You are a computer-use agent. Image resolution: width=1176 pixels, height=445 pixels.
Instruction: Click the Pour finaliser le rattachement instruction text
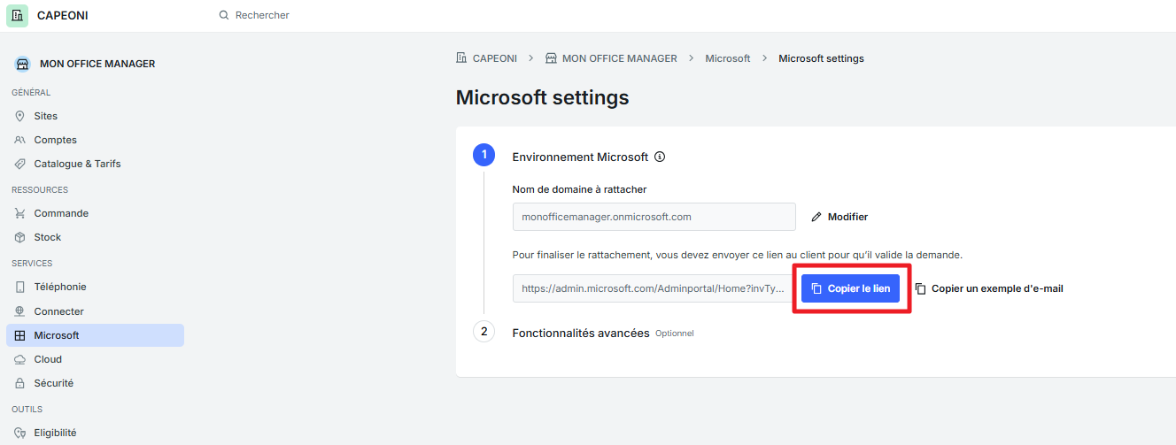738,255
